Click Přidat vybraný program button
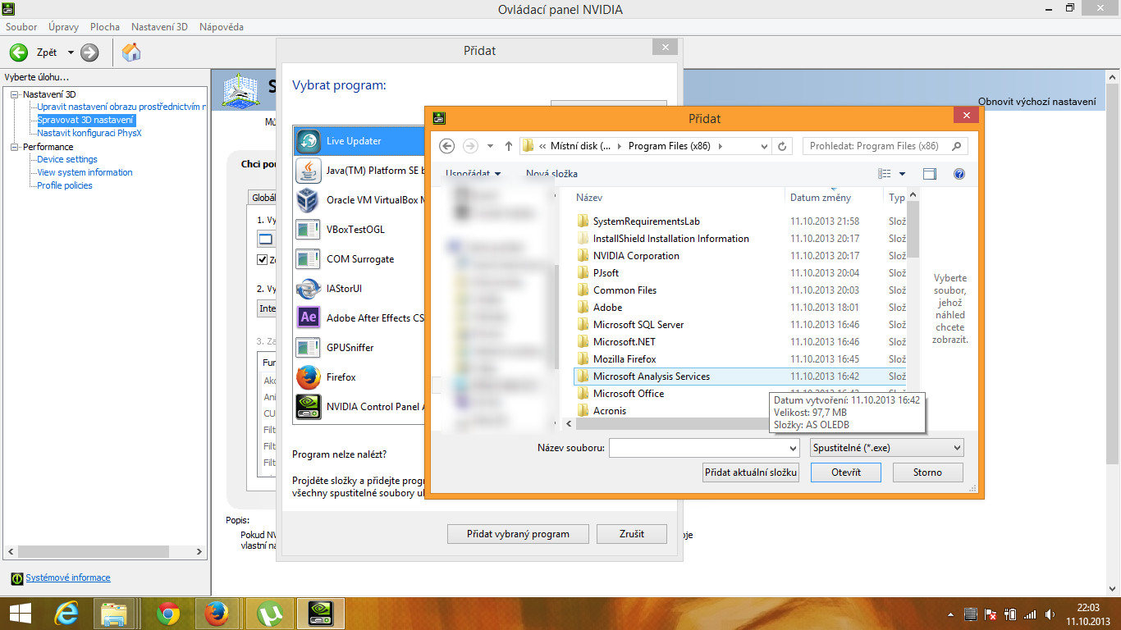Image resolution: width=1121 pixels, height=630 pixels. click(518, 534)
